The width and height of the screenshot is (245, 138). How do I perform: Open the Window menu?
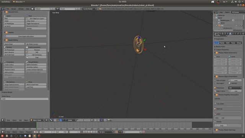pyautogui.click(x=21, y=9)
